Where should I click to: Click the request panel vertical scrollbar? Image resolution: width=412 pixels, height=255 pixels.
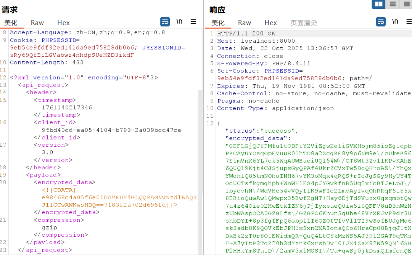point(200,172)
